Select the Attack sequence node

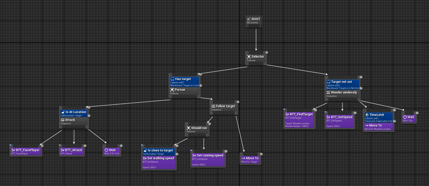(x=74, y=121)
